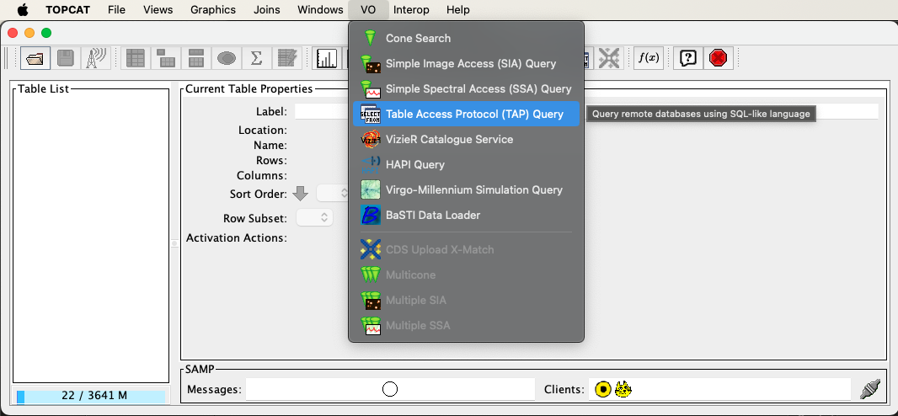Open Virgo-Millennium Simulation Query
The height and width of the screenshot is (416, 898).
(466, 189)
